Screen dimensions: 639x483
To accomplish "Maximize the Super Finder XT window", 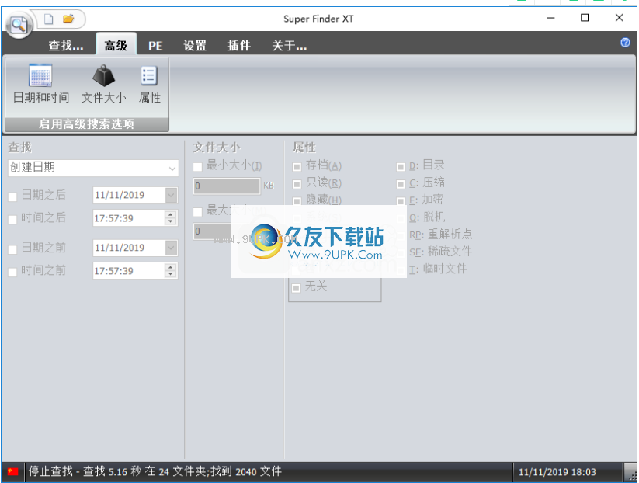I will coord(585,18).
